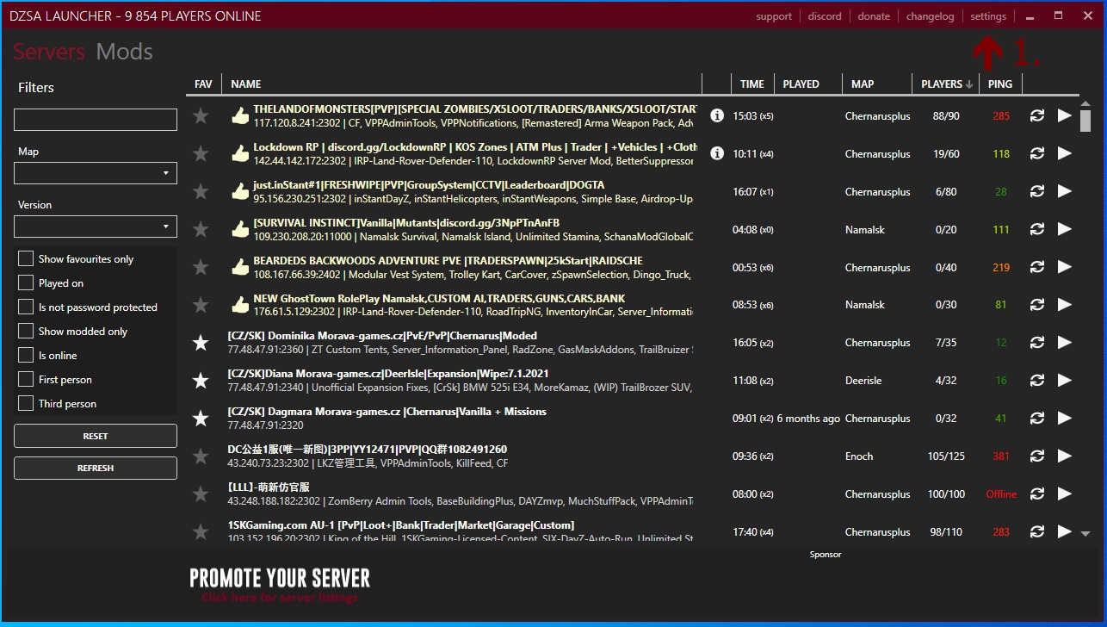The image size is (1107, 627).
Task: Unfavourite the Dominika Morava-games.cz server star
Action: coord(201,343)
